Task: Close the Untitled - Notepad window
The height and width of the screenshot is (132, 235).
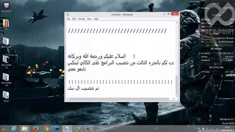Action: [175, 14]
